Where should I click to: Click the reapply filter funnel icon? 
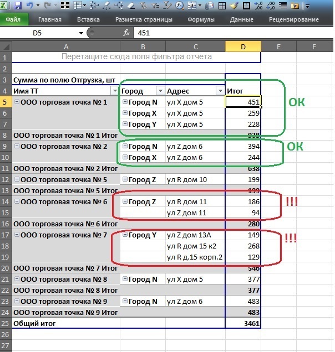click(x=155, y=5)
